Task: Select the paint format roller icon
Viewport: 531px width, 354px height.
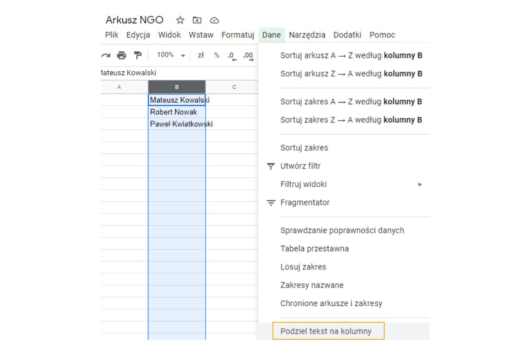Action: pos(138,55)
